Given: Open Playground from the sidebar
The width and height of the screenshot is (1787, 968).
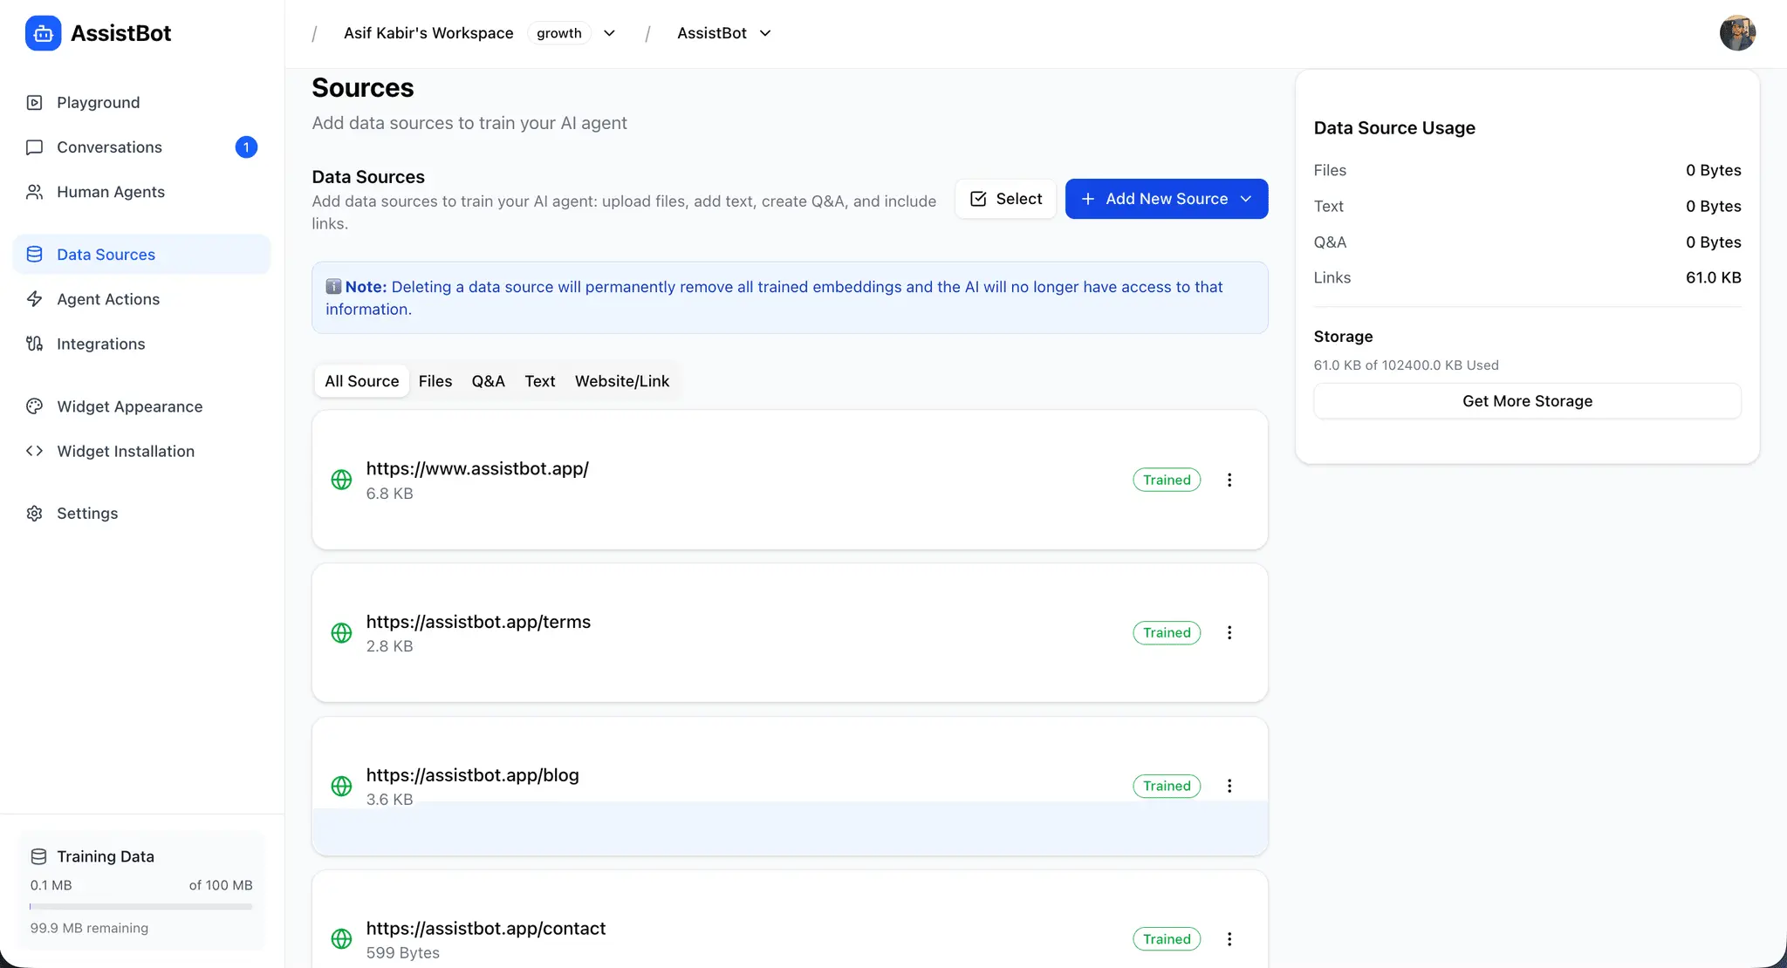Looking at the screenshot, I should [x=141, y=102].
